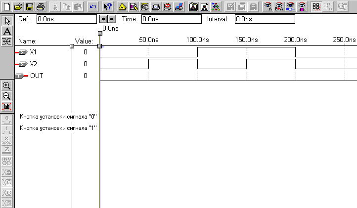Screen dimensions: 357x208
Task: Activate context-sensitive help pointer
Action: click(x=107, y=7)
